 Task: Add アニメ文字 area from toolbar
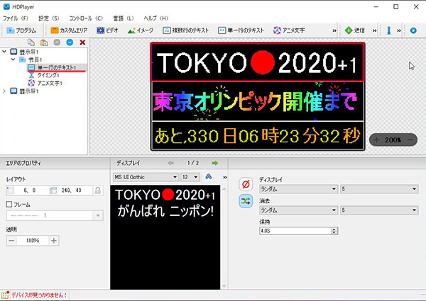289,30
